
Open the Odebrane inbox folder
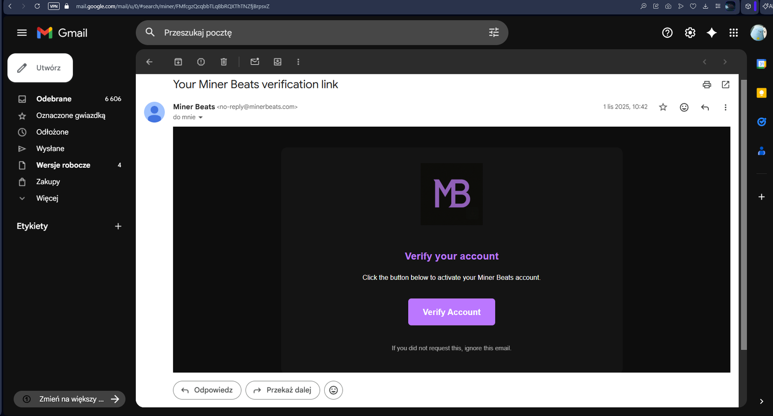pyautogui.click(x=54, y=99)
